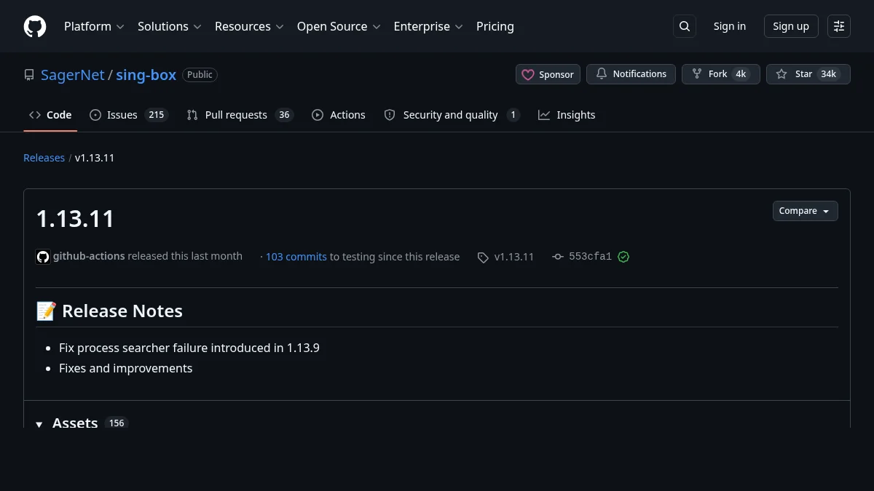
Task: Click the tag icon next to v1.13.11
Action: coord(483,258)
